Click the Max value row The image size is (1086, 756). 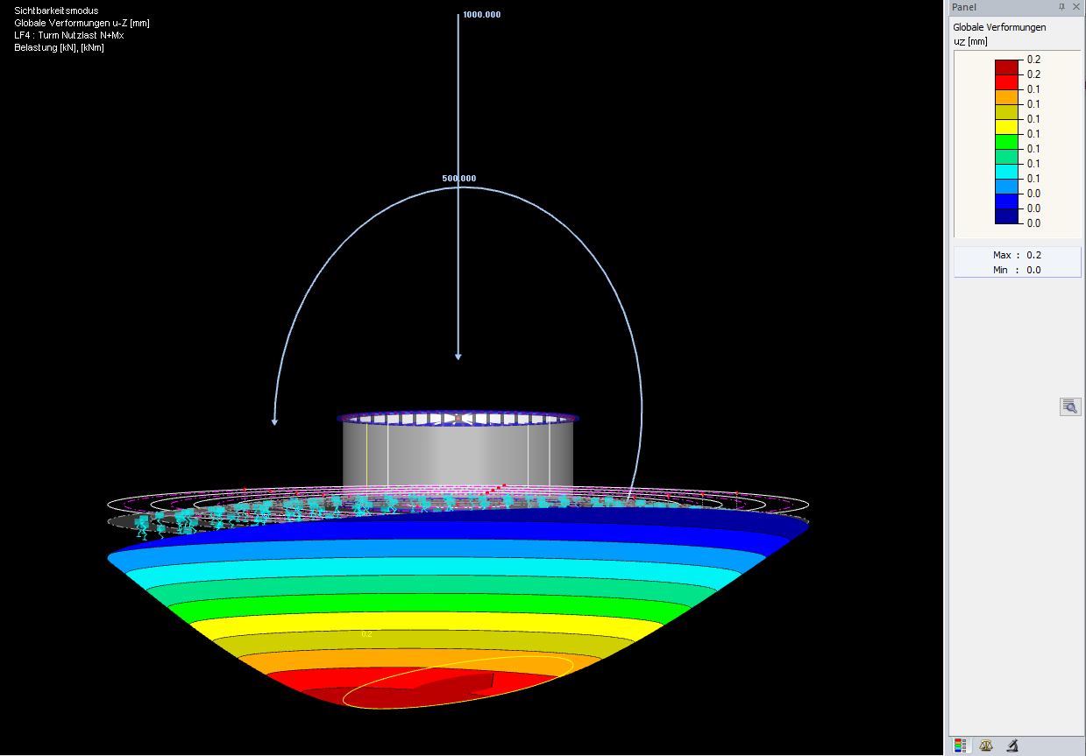pyautogui.click(x=1017, y=255)
